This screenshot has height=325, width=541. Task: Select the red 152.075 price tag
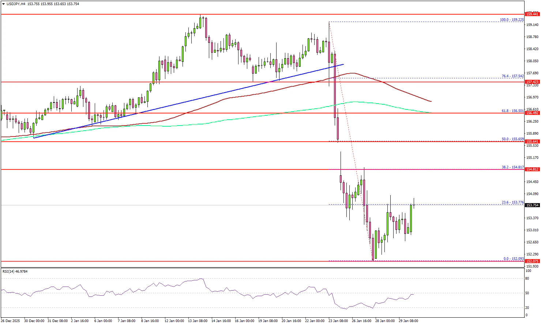tap(532, 261)
